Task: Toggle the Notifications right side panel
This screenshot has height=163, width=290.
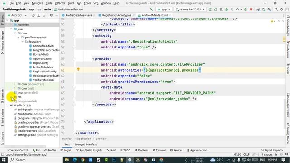Action: tap(288, 49)
